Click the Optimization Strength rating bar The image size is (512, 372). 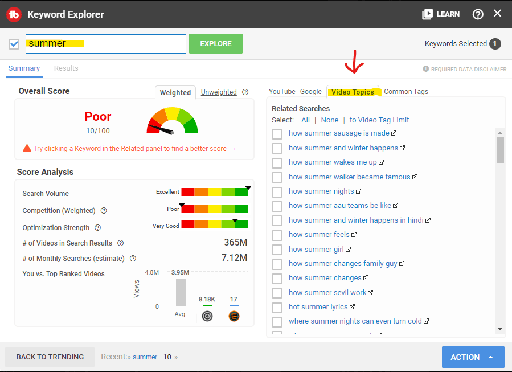(215, 224)
